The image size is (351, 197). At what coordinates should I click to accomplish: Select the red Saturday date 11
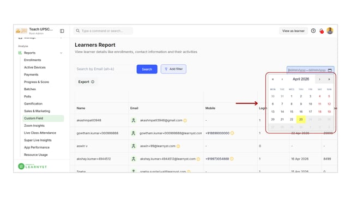319,104
